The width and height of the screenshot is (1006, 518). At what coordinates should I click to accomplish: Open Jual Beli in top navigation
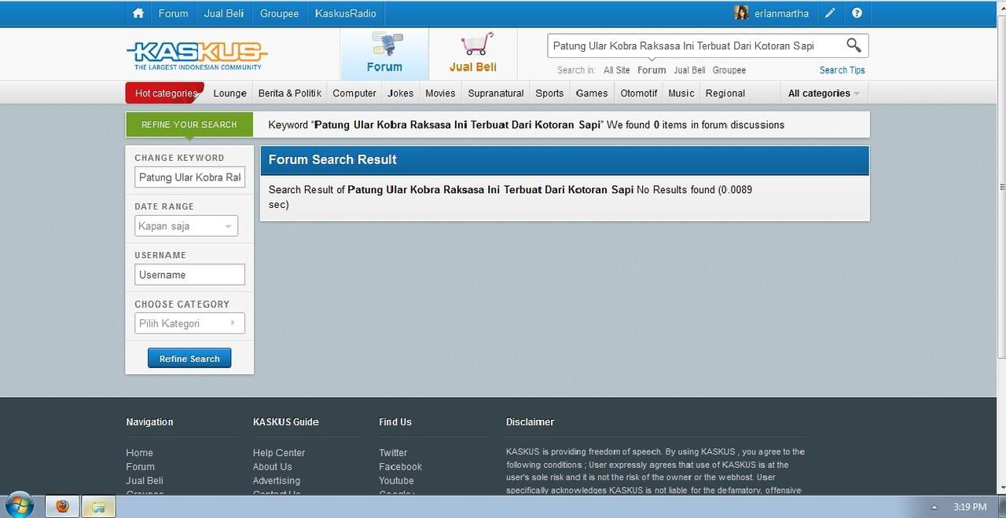[224, 13]
